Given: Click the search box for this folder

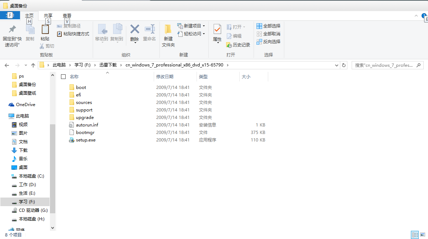Looking at the screenshot, I should pyautogui.click(x=388, y=65).
